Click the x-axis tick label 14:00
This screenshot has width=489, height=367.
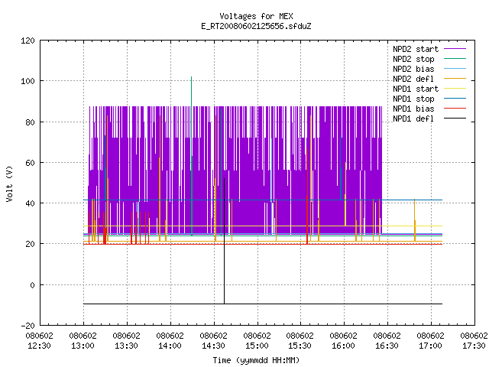point(170,346)
